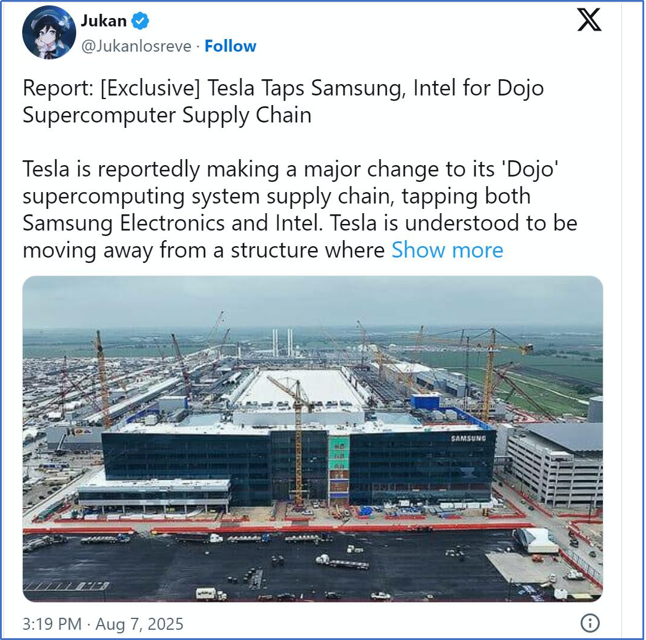The height and width of the screenshot is (640, 646).
Task: Click the headline 'Report: [Exclusive] Tesla Taps Samsung'
Action: [x=212, y=88]
